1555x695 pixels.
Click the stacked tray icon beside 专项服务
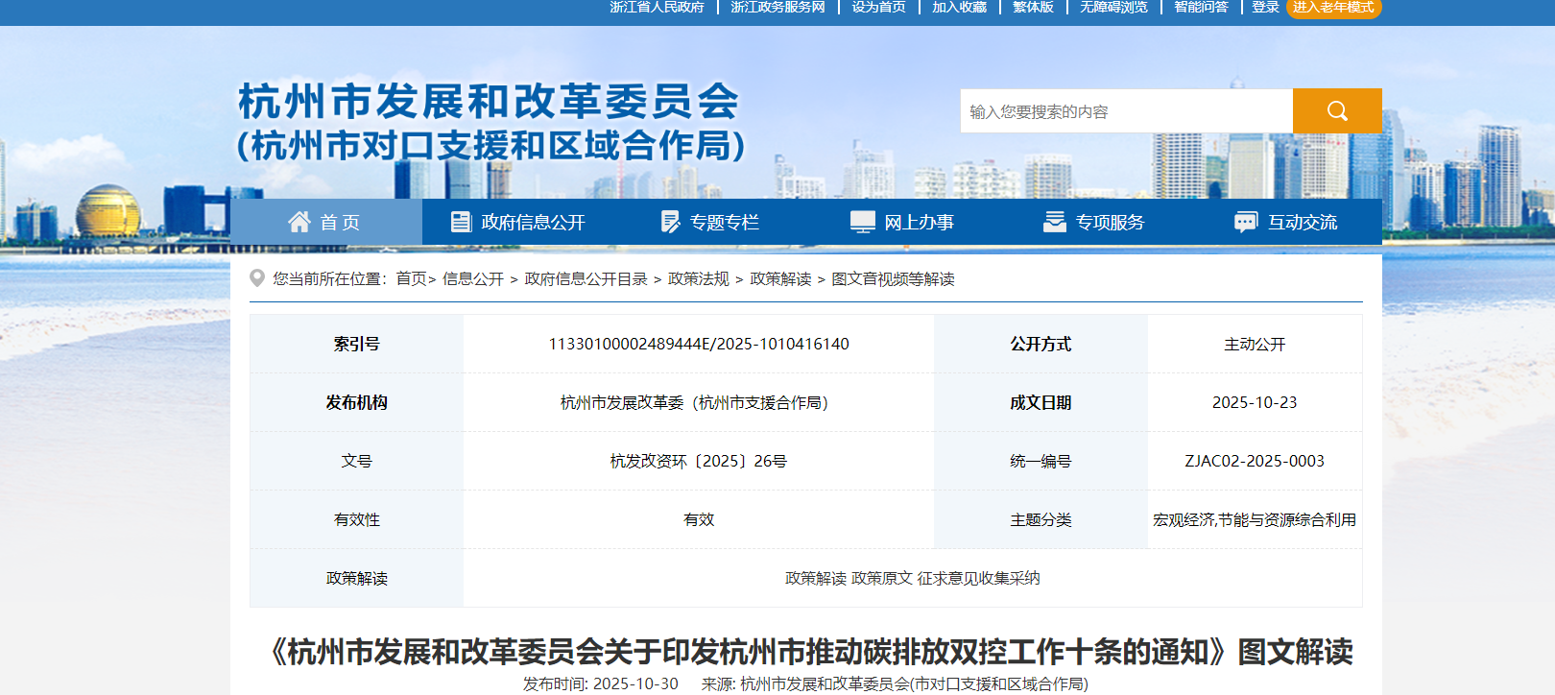pos(1054,222)
